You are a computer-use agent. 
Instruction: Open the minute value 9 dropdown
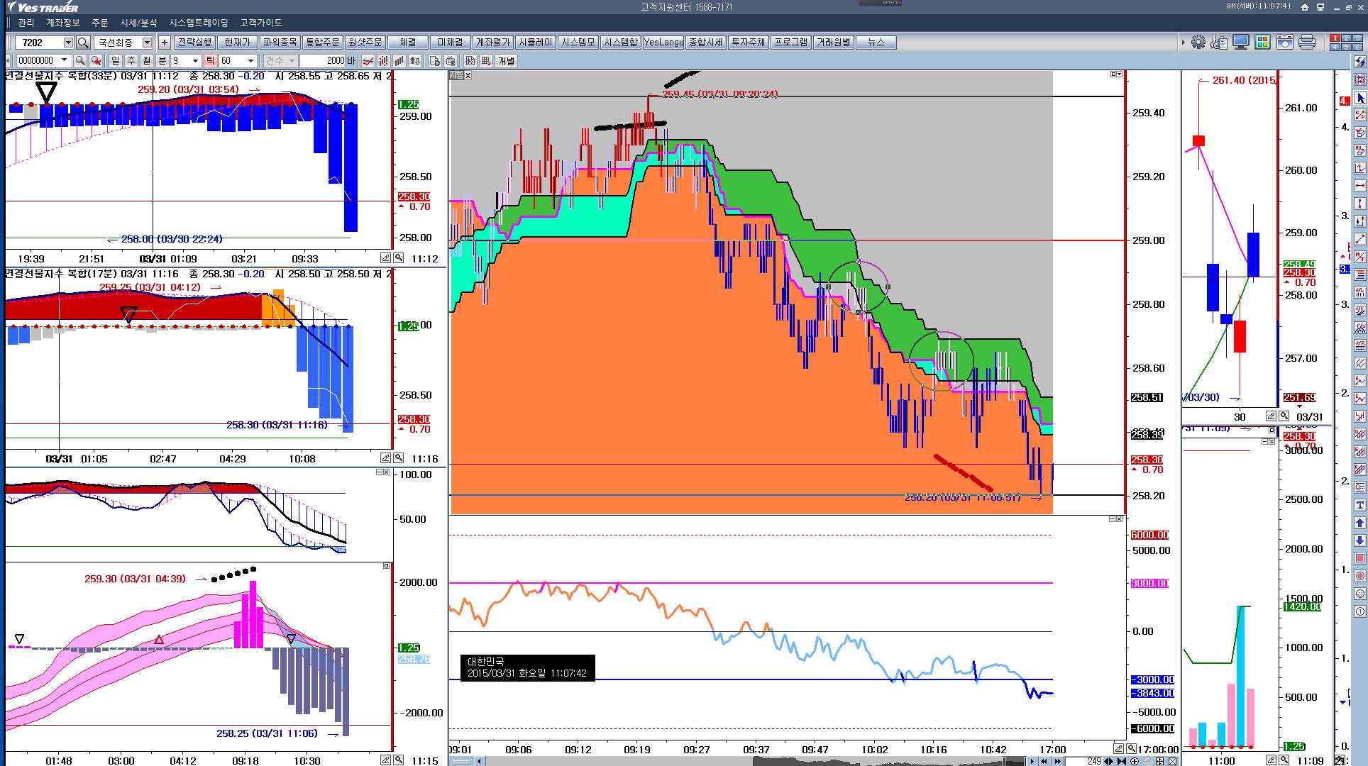(x=195, y=61)
